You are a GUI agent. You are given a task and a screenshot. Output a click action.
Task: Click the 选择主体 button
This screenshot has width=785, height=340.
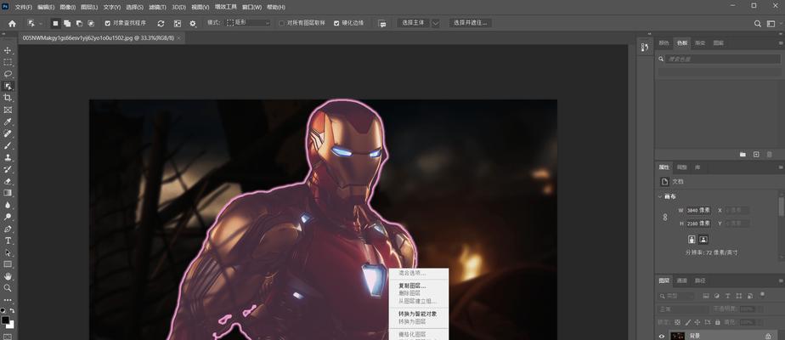pyautogui.click(x=414, y=23)
